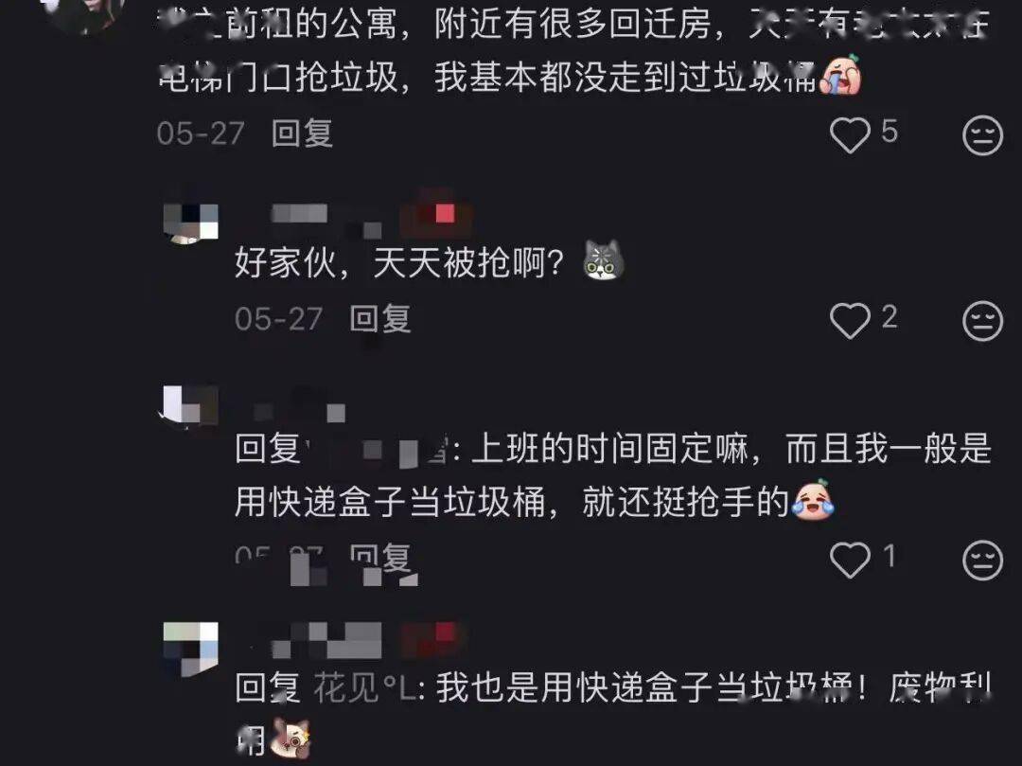This screenshot has width=1022, height=766.
Task: Tap the dislike face beside the 5-like comment
Action: pos(982,135)
